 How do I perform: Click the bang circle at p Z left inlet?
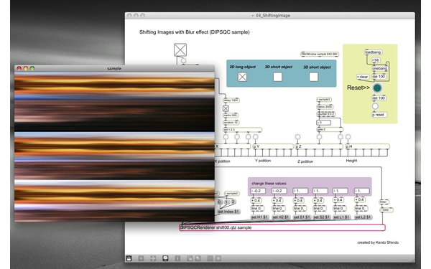coord(297,137)
